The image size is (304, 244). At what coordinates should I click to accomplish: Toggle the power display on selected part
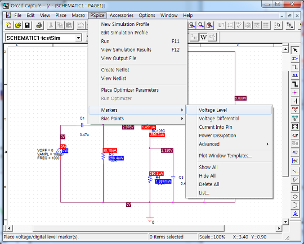pyautogui.click(x=212, y=37)
